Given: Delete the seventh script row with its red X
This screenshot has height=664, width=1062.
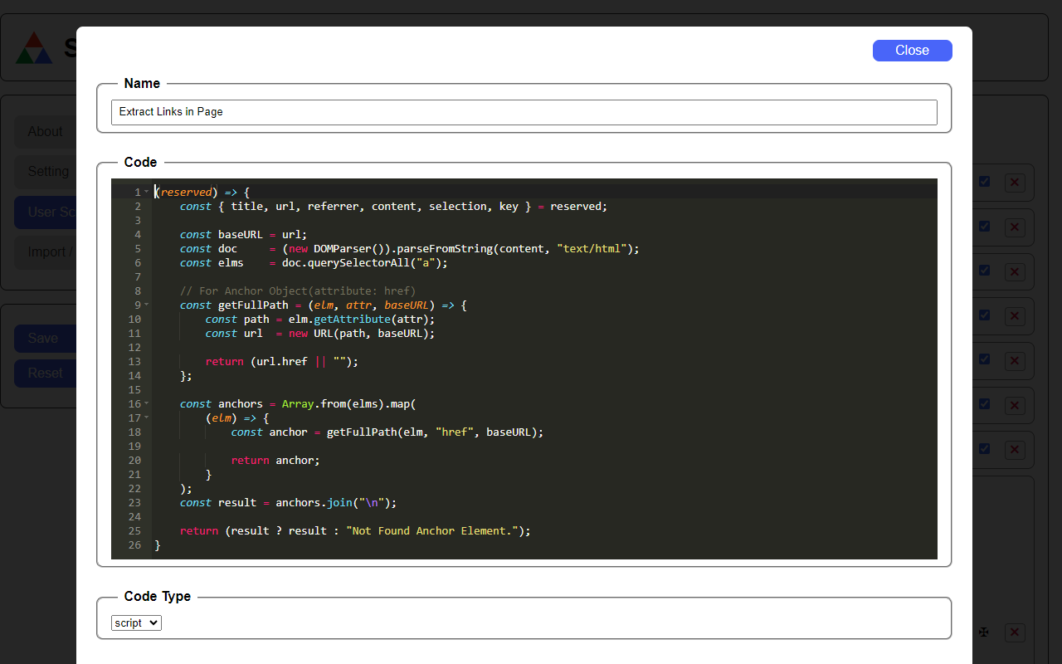Looking at the screenshot, I should pos(1015,450).
